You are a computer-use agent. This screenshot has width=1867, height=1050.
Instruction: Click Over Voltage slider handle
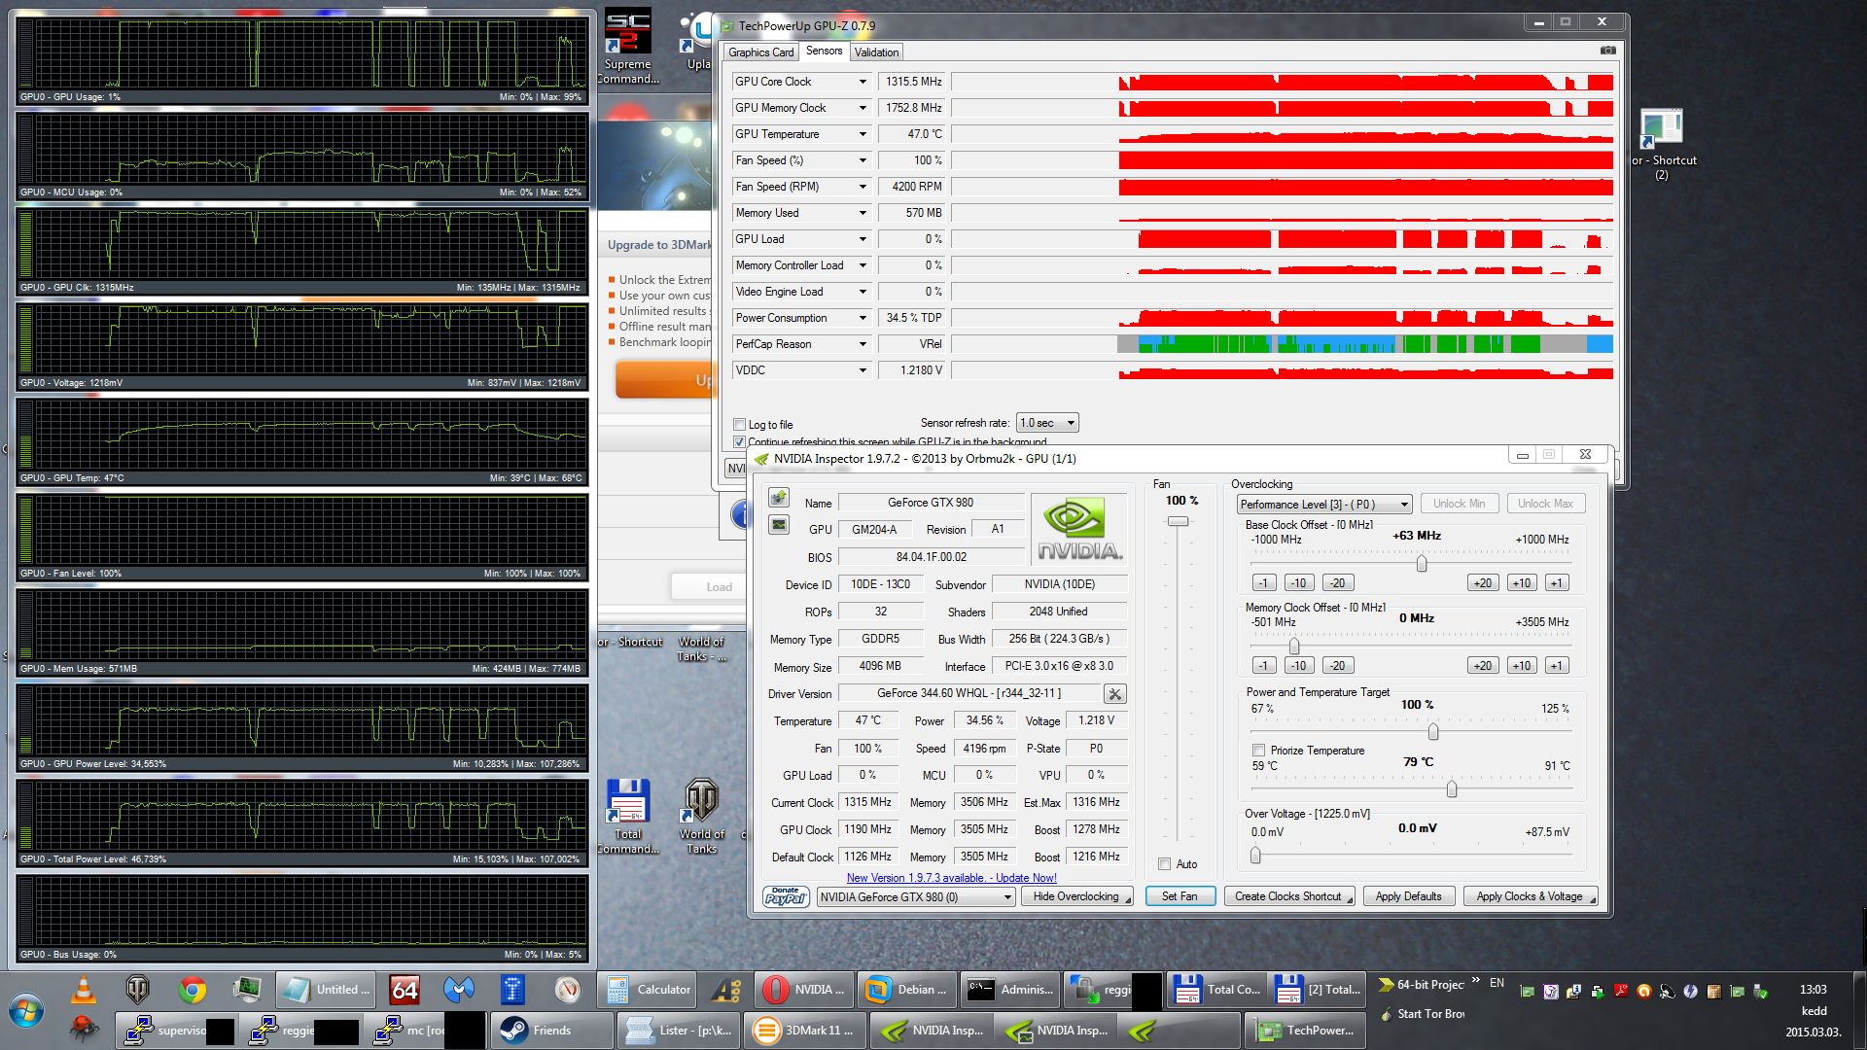(1255, 855)
